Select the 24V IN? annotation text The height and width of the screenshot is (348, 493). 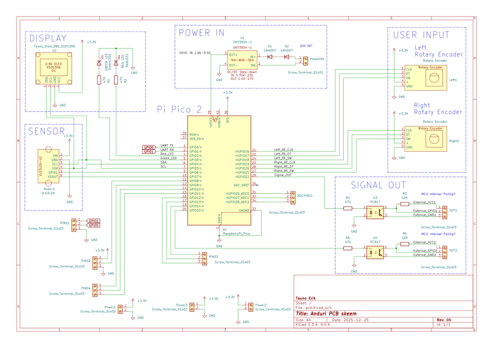[x=306, y=46]
